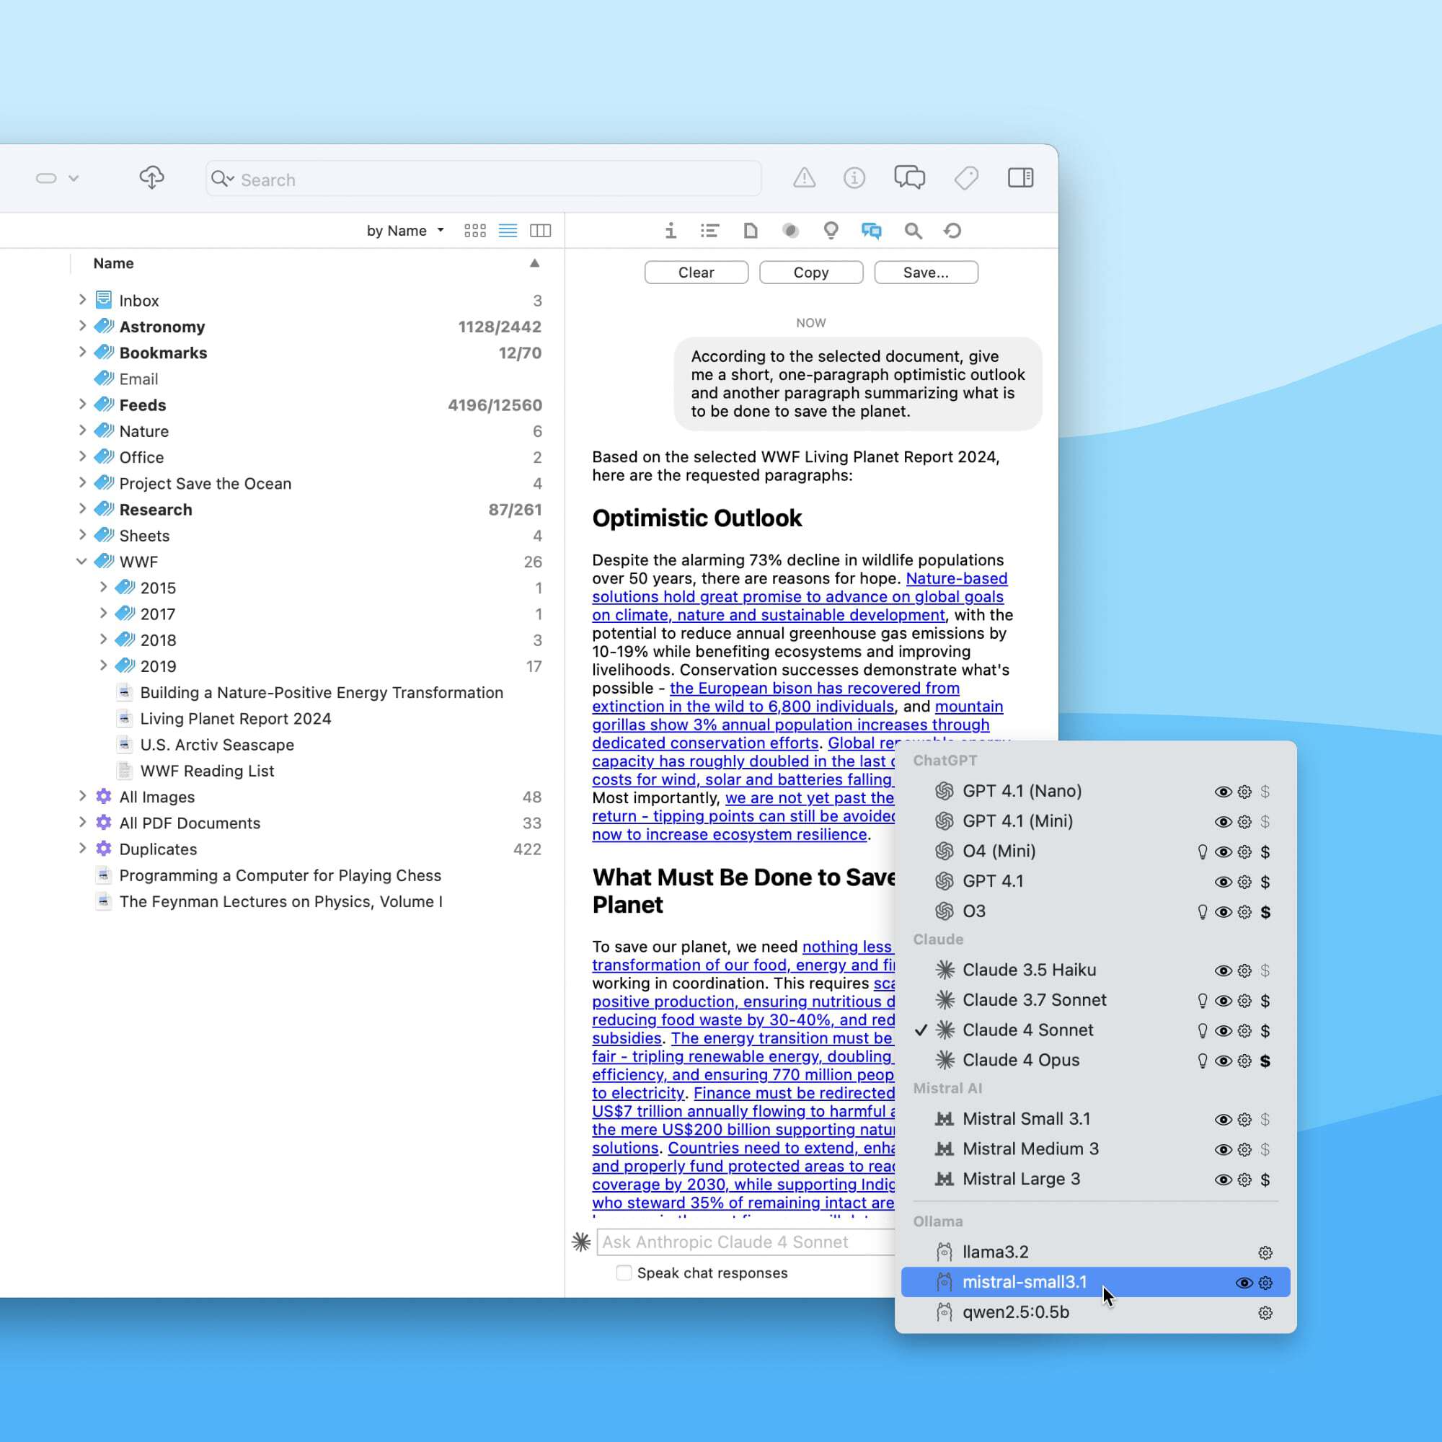1442x1442 pixels.
Task: Expand the Feeds group
Action: pos(82,404)
